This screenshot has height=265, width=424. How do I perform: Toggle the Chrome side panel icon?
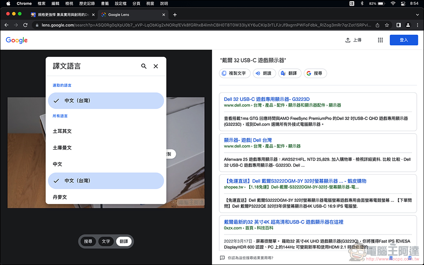[399, 25]
